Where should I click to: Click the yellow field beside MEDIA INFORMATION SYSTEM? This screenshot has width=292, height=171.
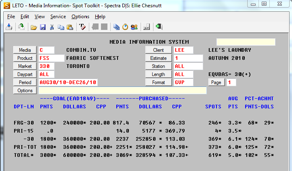(246, 42)
